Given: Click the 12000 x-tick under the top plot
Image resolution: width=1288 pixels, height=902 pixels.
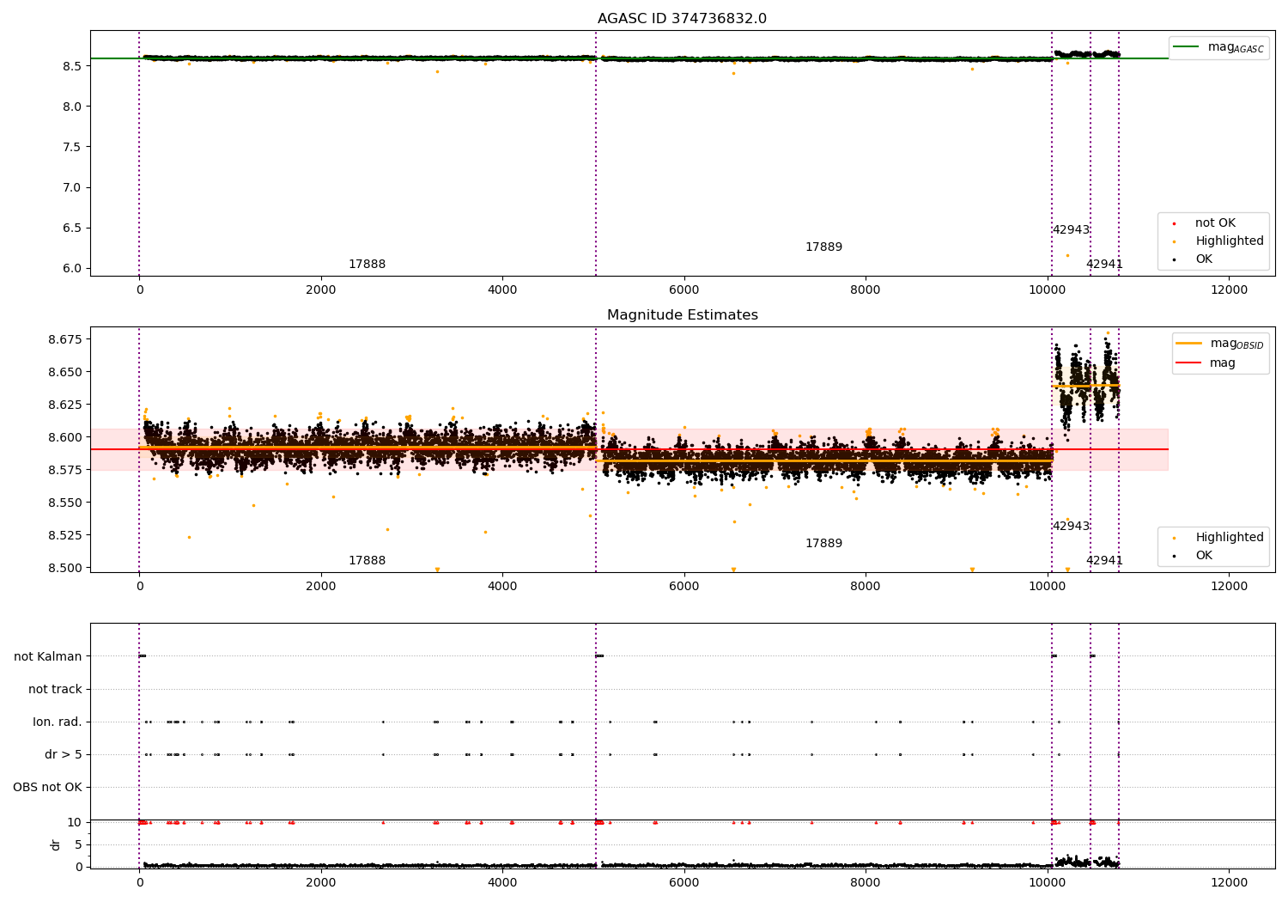Looking at the screenshot, I should point(1229,290).
